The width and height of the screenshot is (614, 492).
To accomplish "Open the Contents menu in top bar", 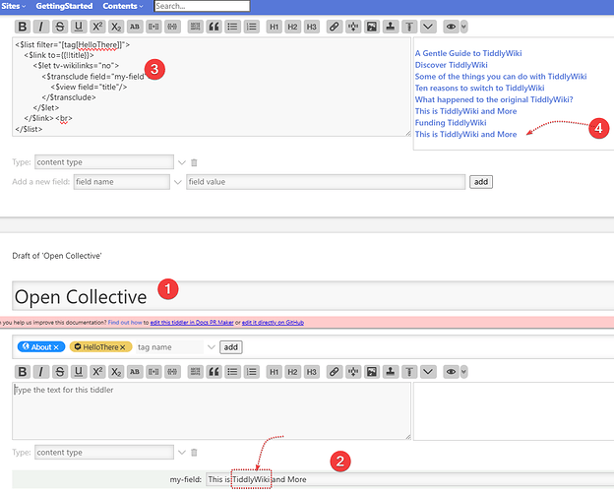I will [x=122, y=6].
